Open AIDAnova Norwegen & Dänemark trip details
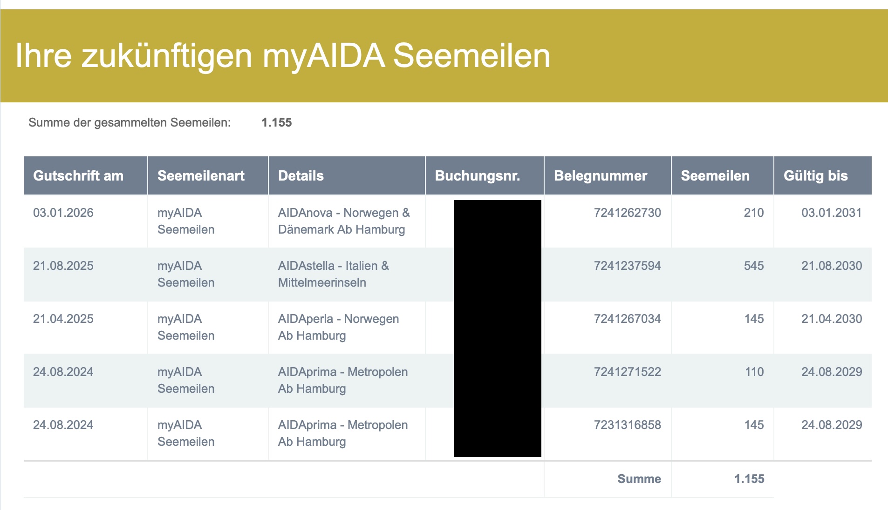 pos(344,221)
